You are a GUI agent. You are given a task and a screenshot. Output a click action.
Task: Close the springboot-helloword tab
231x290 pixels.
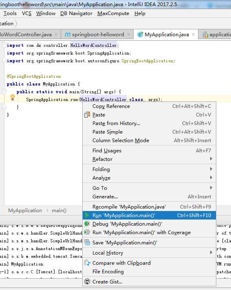coord(129,34)
